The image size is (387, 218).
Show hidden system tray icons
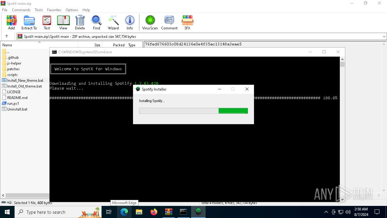[326, 212]
